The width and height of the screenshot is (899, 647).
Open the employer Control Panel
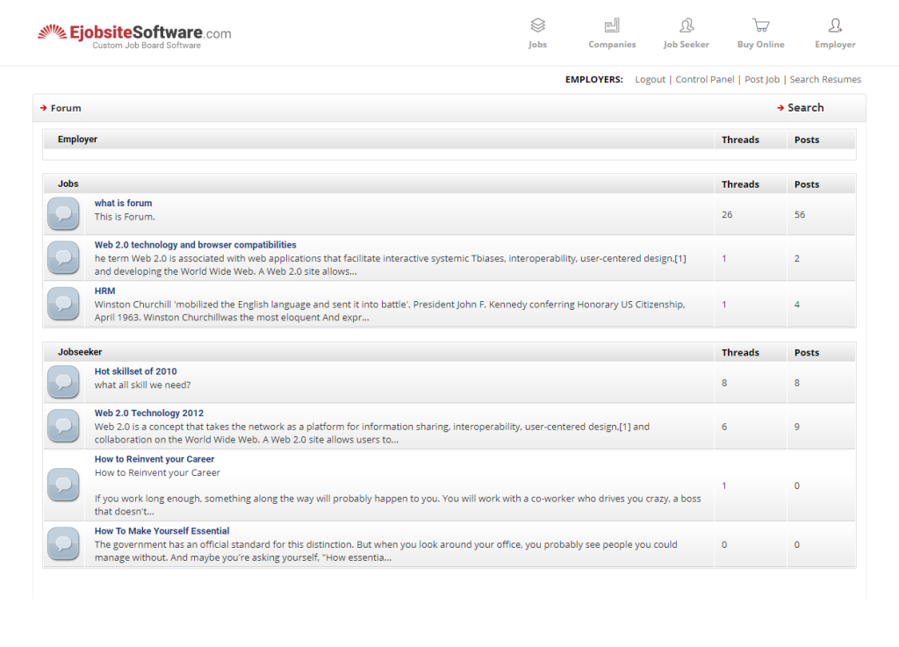tap(704, 79)
